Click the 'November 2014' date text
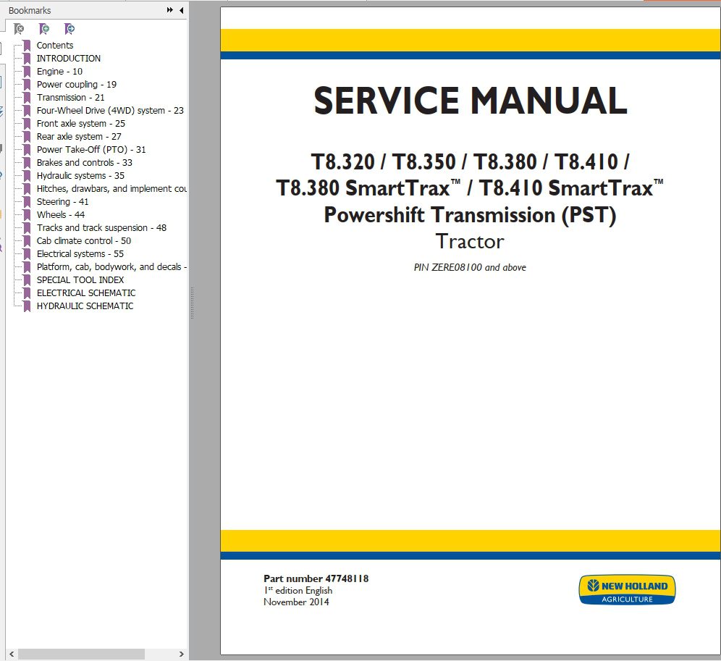Screen dimensions: 721x661 coord(296,602)
